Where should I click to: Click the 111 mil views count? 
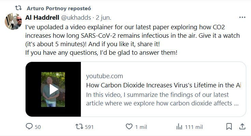[x=194, y=127]
